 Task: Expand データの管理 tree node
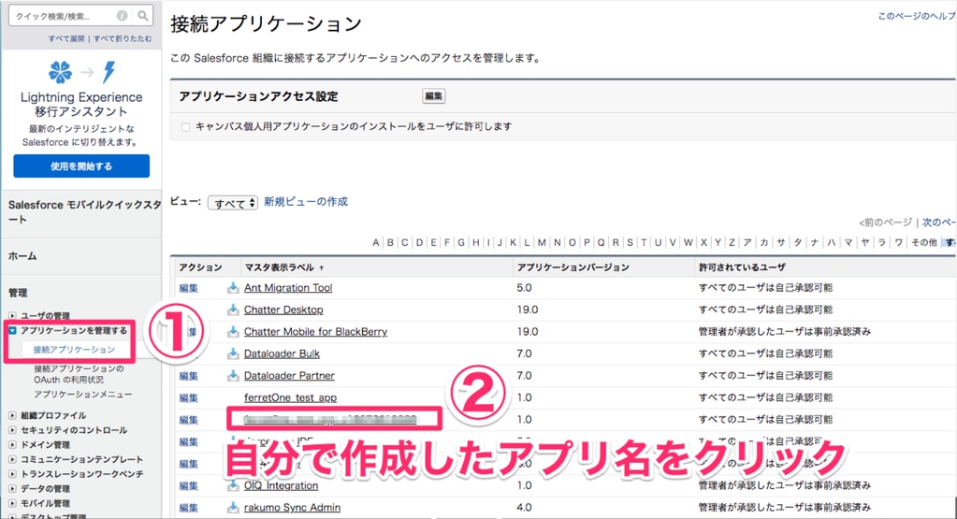coord(12,488)
